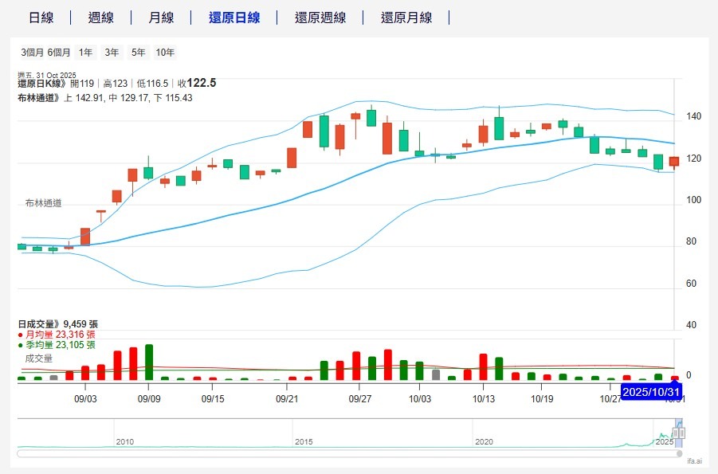Click the 2025/10/31 date marker

[x=651, y=392]
